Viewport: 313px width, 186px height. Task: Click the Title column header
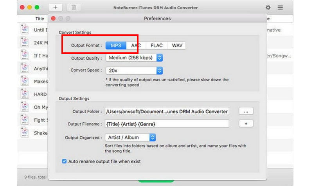[x=40, y=19]
